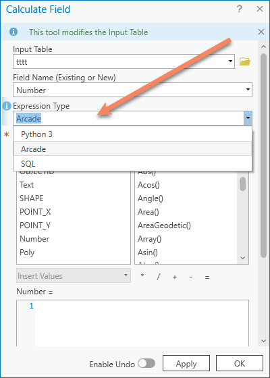Screen dimensions: 270x378
Task: Click the Apply button
Action: tap(186, 363)
